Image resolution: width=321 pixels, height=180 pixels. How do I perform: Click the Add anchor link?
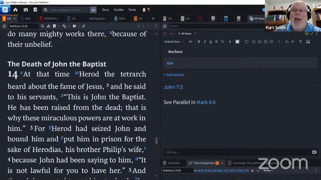pos(174,74)
